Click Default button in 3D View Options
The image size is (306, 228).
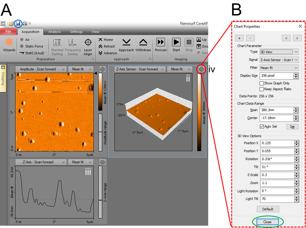(x=268, y=209)
